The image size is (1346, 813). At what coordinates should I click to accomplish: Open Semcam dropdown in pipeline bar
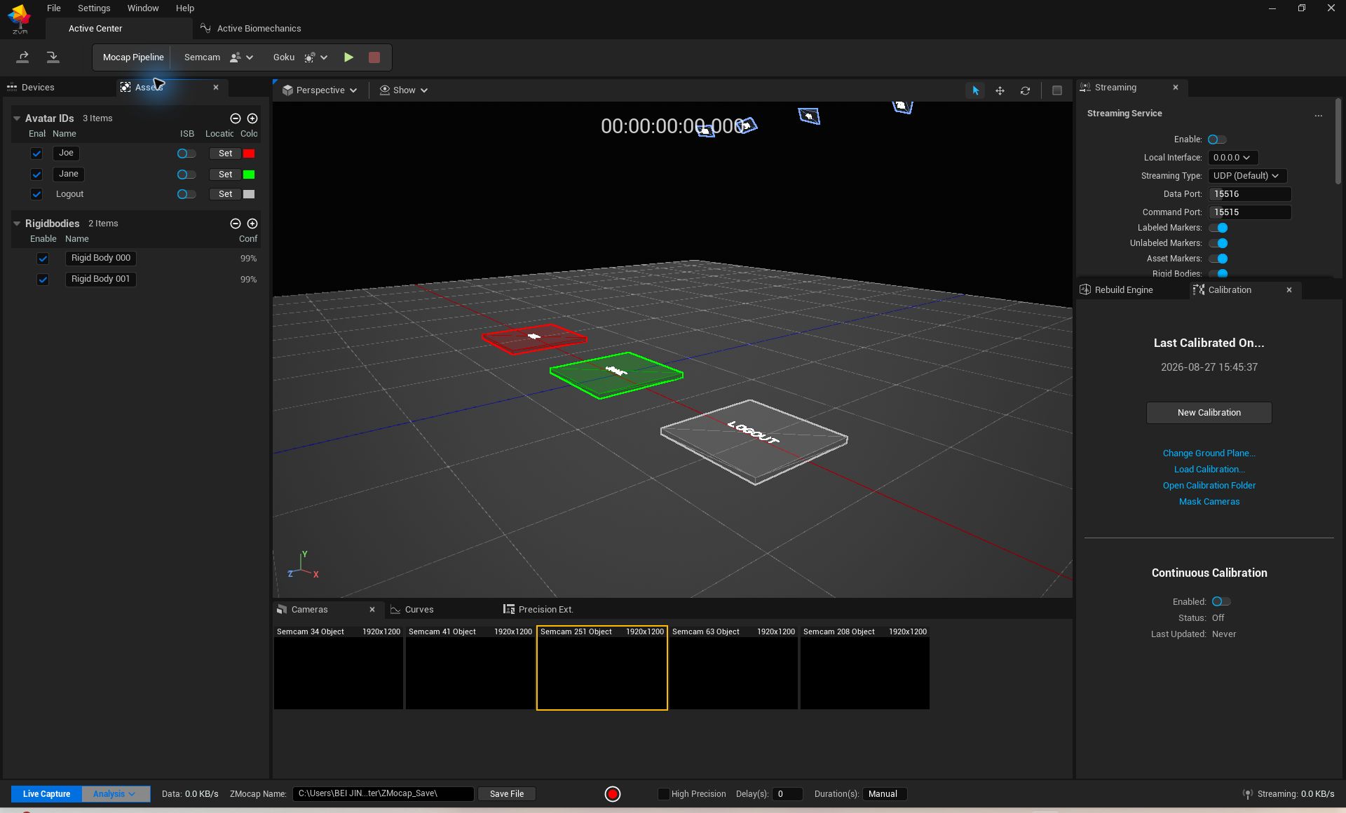(219, 57)
